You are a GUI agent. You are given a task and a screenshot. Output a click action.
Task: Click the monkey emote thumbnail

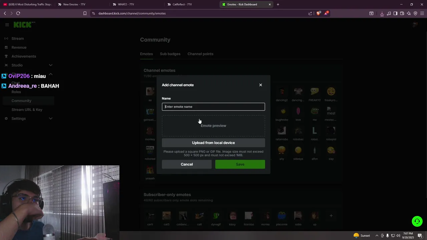tap(150, 131)
